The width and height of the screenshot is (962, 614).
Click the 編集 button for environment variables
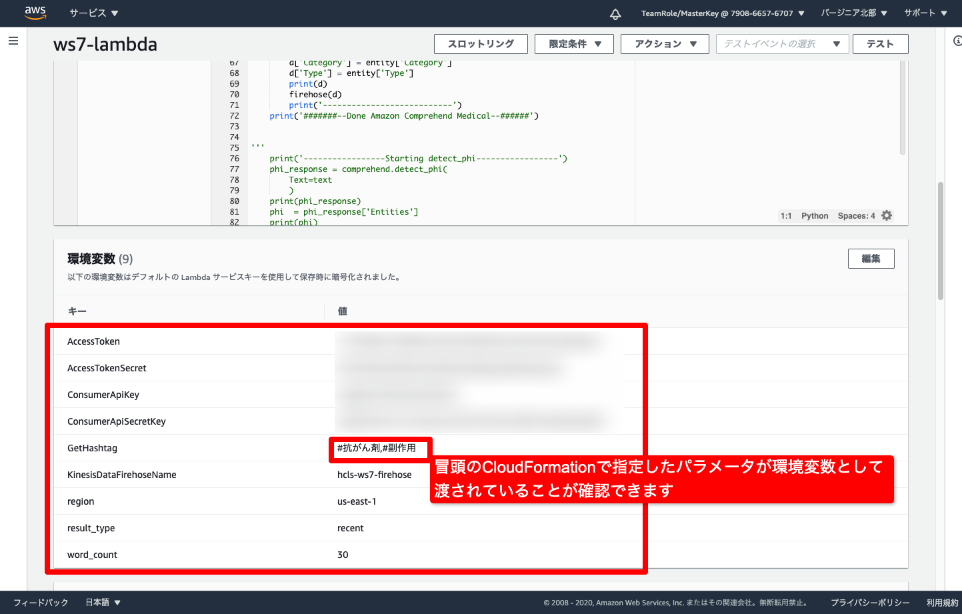[x=871, y=259]
